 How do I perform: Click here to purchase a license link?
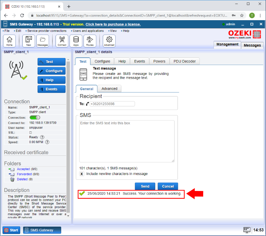pos(113,24)
